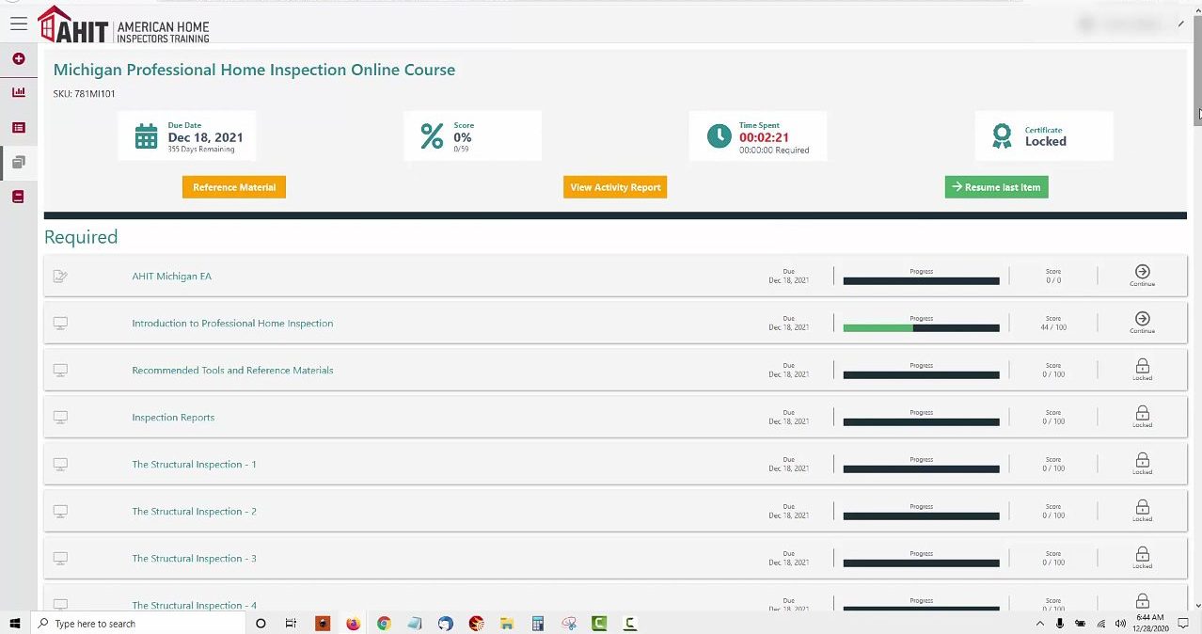
Task: Click the AHIT American Home Inspectors logo
Action: (x=123, y=25)
